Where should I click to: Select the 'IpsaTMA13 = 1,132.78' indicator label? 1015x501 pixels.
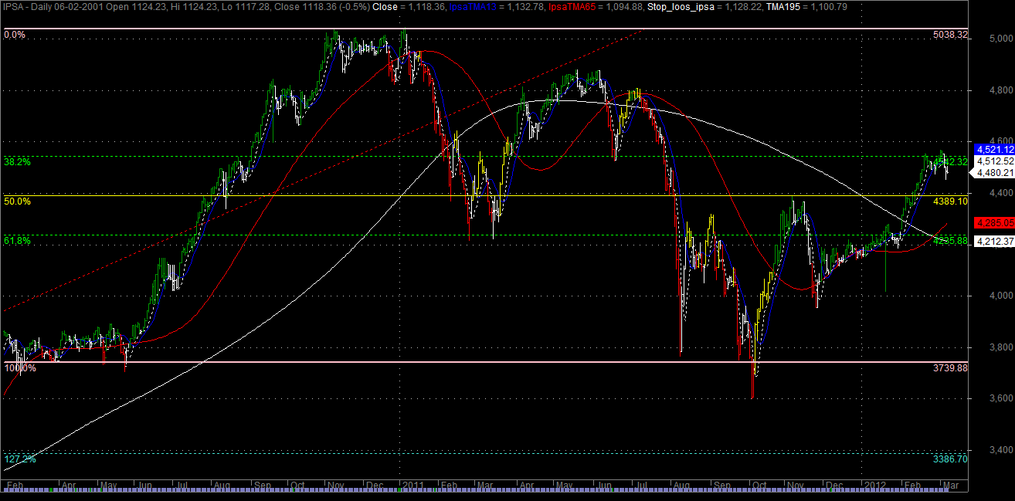click(497, 6)
